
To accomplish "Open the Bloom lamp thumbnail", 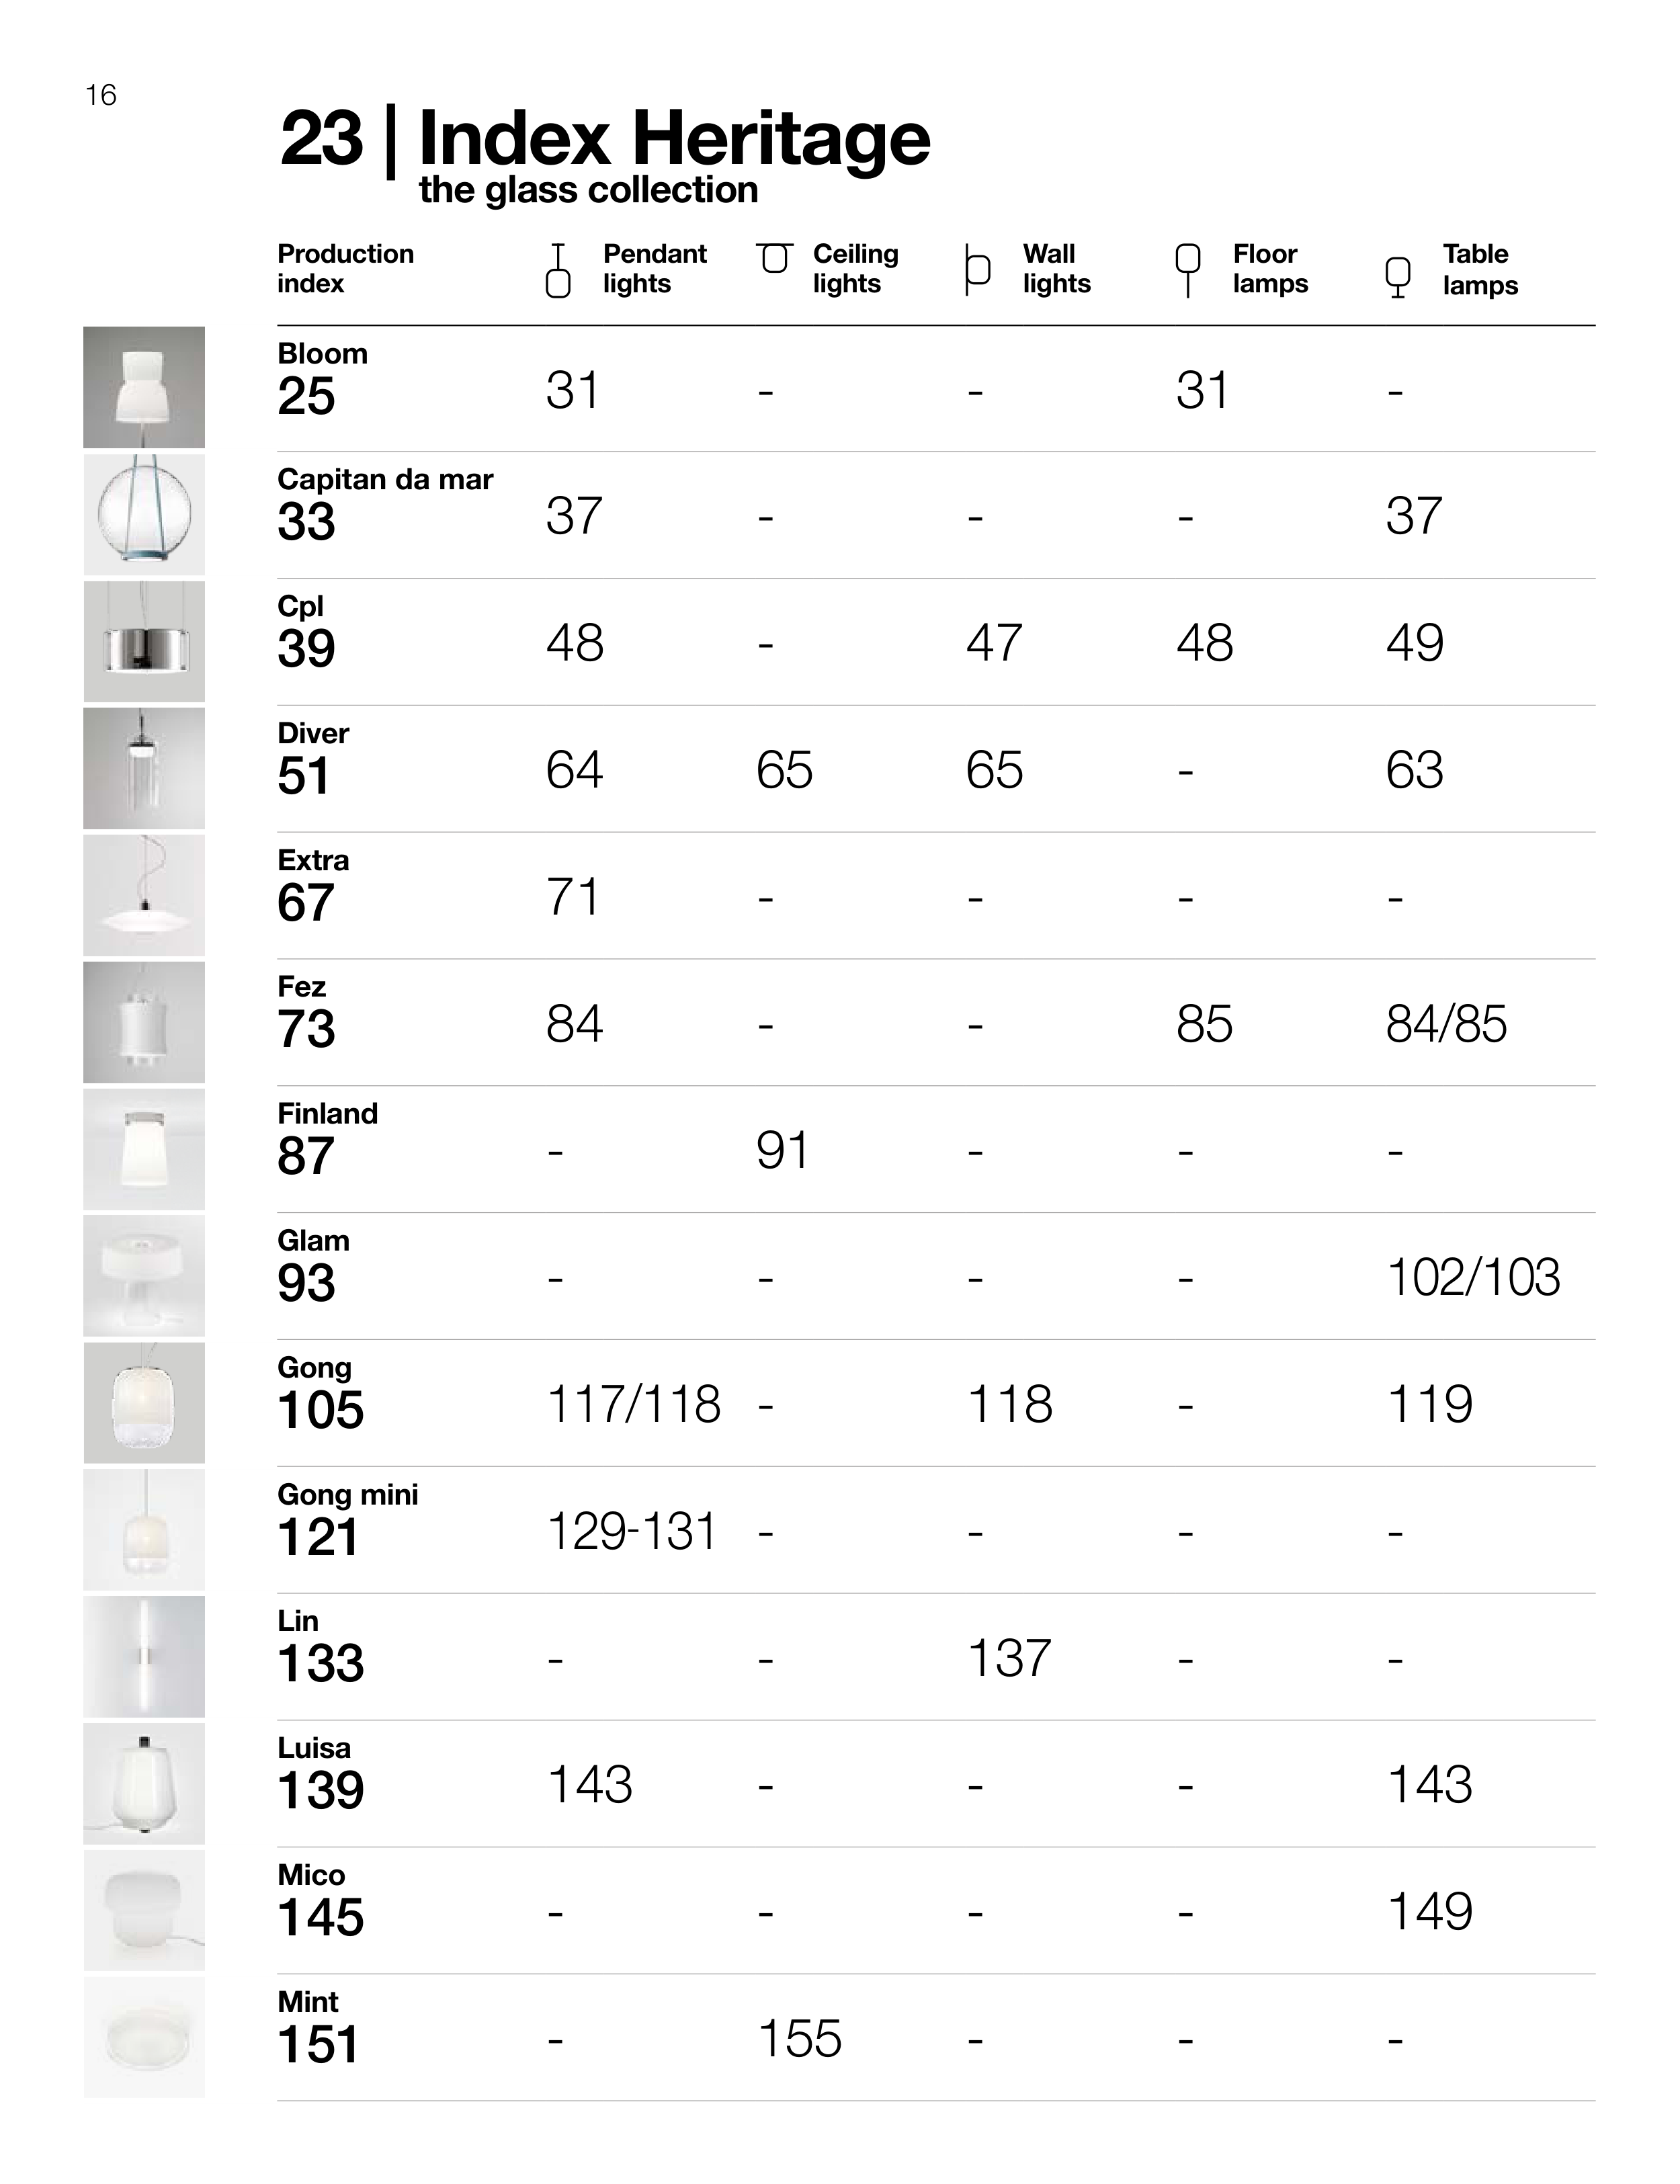I will (144, 387).
